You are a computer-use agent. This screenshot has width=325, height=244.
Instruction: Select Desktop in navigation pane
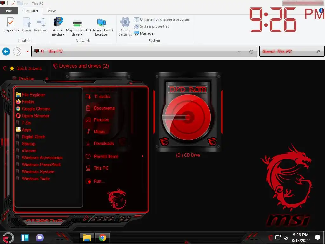pos(26,78)
